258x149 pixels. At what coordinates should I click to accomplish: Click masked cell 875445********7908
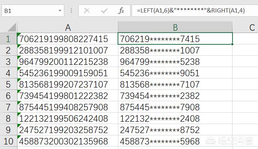(x=175, y=107)
